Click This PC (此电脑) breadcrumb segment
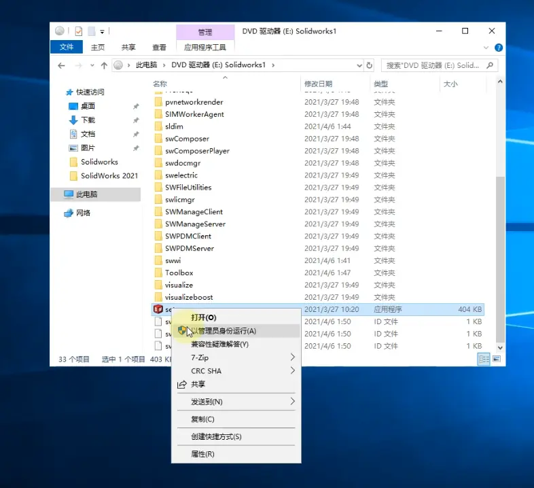534x488 pixels. point(147,65)
